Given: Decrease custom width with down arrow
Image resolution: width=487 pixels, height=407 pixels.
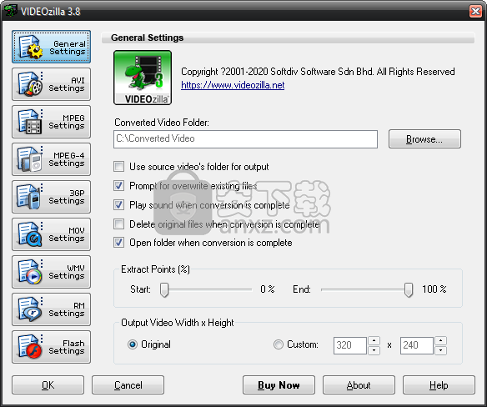Looking at the screenshot, I should 374,350.
